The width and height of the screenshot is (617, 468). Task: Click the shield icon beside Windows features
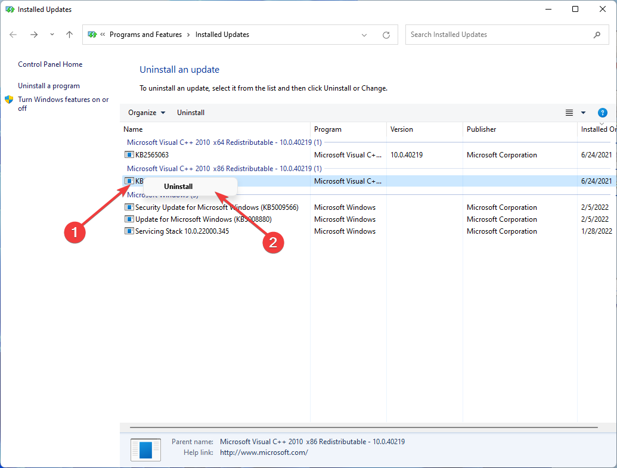click(9, 100)
